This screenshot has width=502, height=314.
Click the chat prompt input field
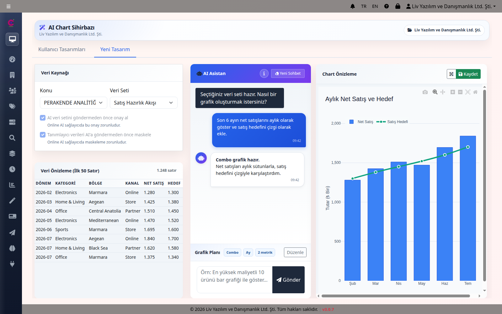(x=234, y=280)
